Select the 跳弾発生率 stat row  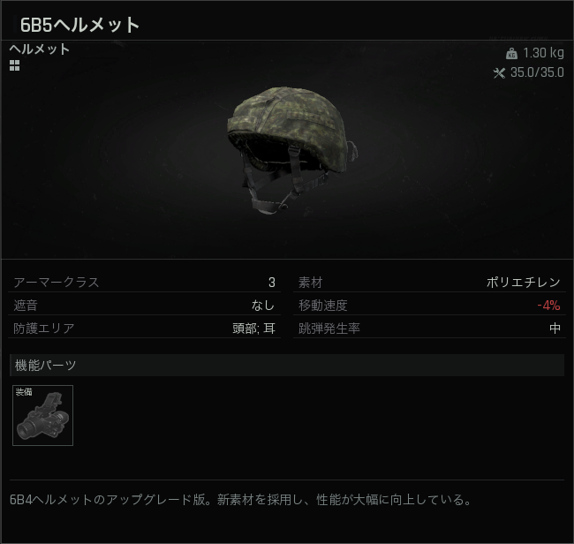pyautogui.click(x=429, y=329)
